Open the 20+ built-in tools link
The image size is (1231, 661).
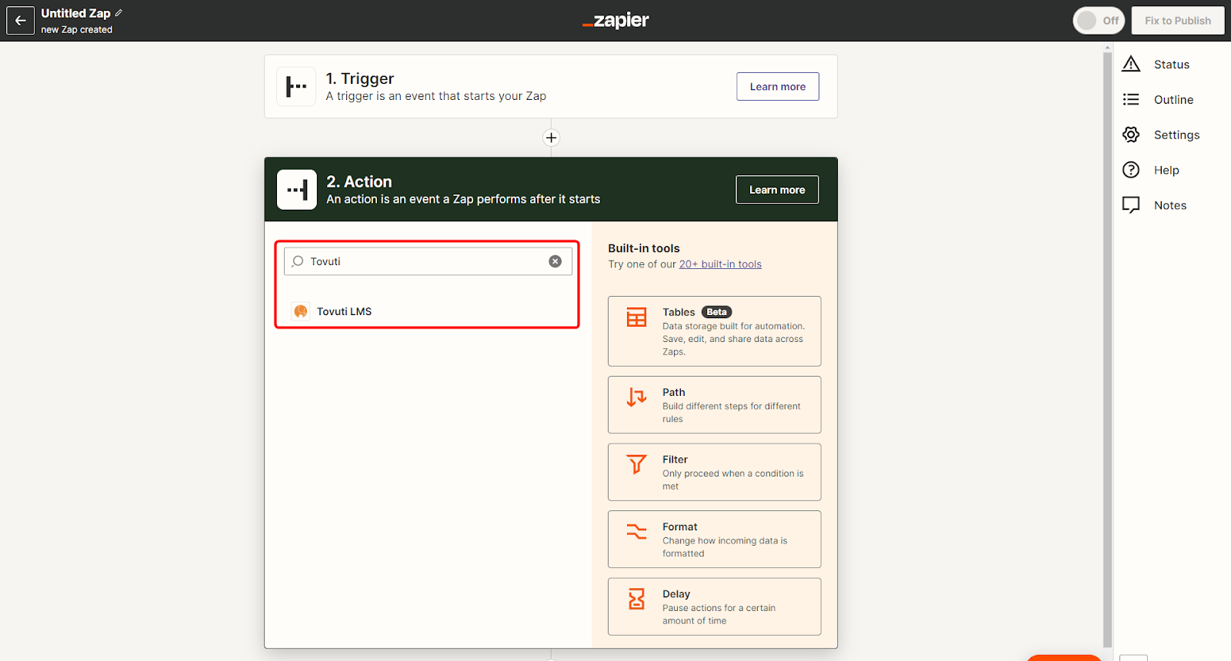click(720, 264)
